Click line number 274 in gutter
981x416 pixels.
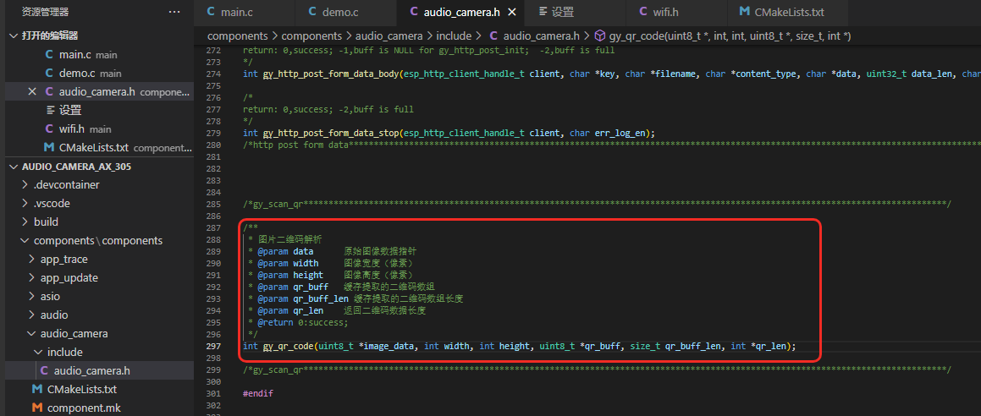click(213, 74)
